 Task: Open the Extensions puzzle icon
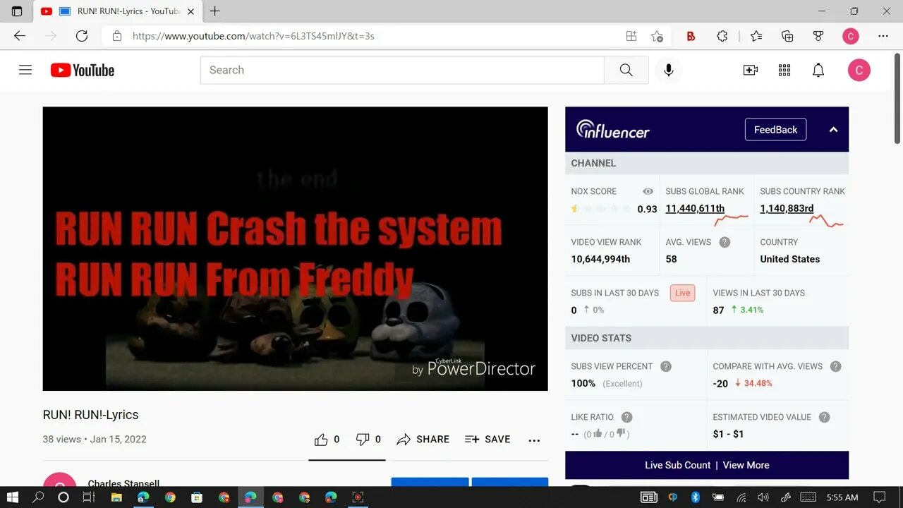[x=722, y=36]
